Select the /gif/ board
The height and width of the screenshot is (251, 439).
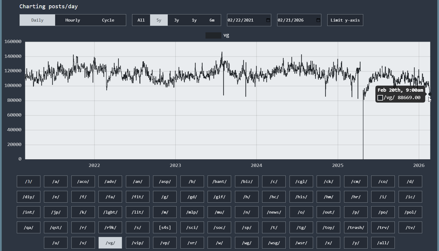click(219, 197)
